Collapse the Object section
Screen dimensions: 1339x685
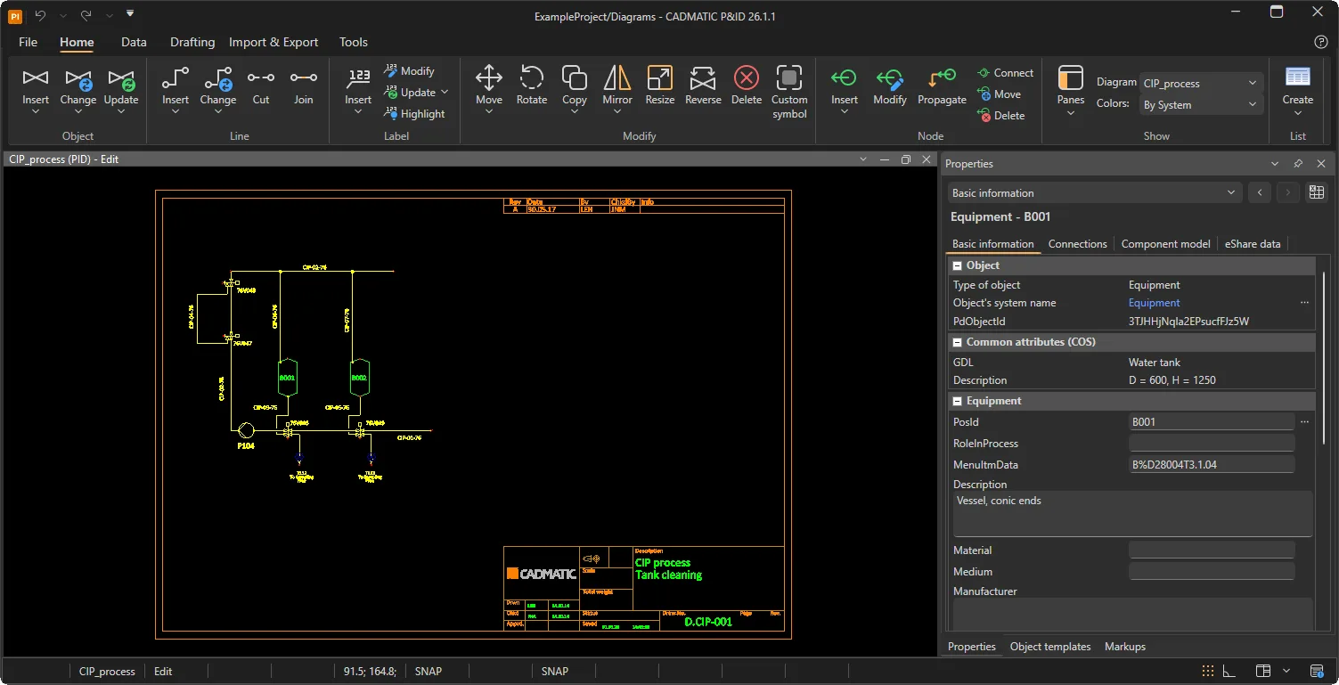tap(958, 265)
